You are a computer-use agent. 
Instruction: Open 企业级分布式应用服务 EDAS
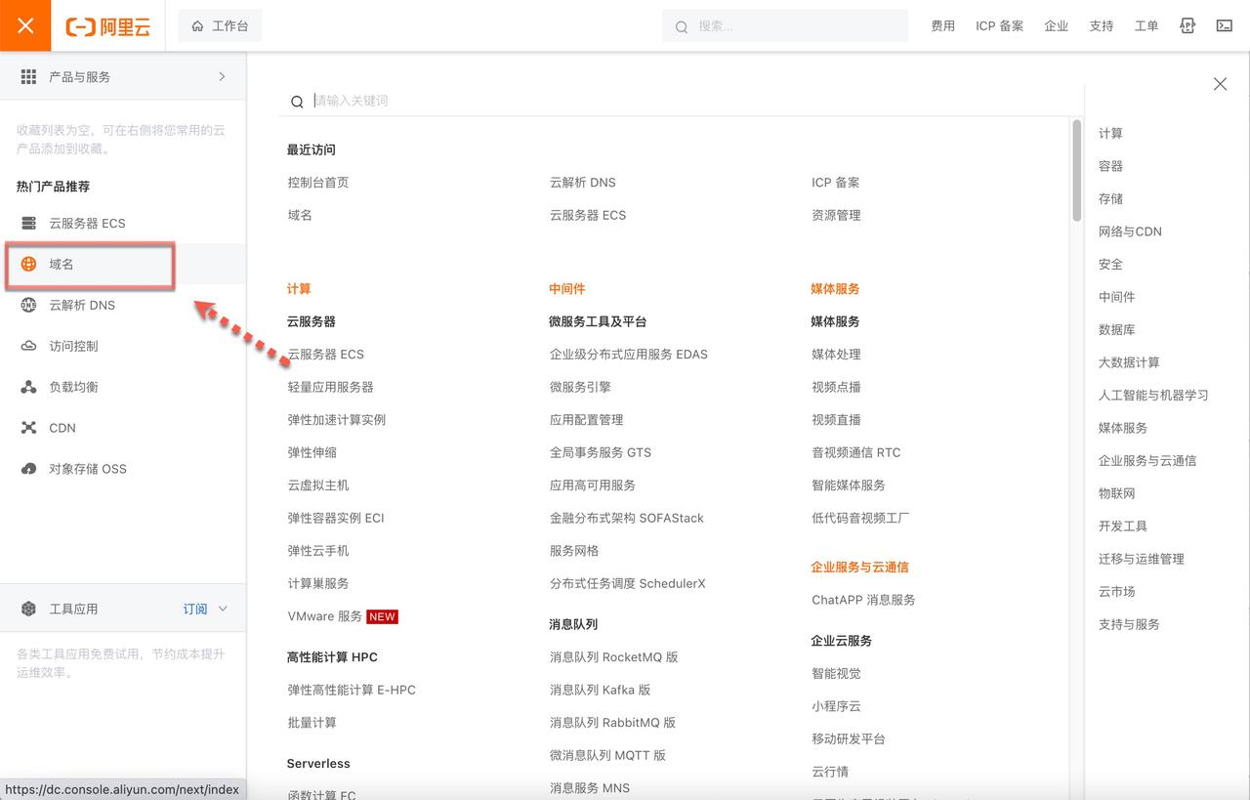pos(629,355)
